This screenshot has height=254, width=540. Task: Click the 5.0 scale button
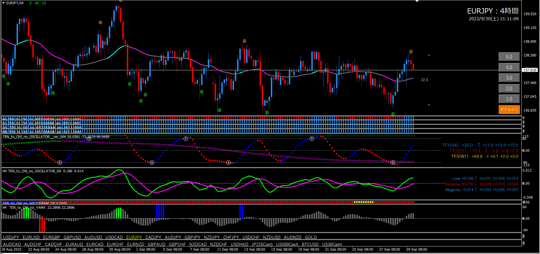click(x=509, y=57)
